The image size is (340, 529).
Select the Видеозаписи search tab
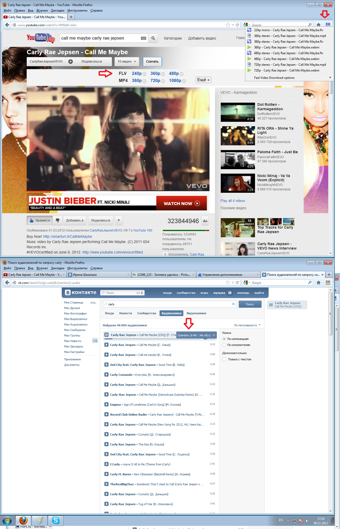tap(196, 313)
